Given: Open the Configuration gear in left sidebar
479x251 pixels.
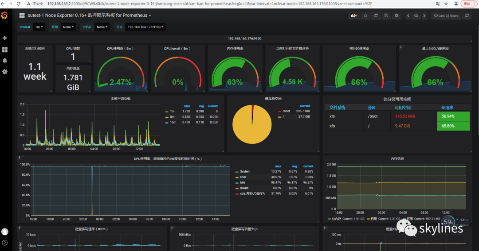Looking at the screenshot, I should tap(5, 72).
